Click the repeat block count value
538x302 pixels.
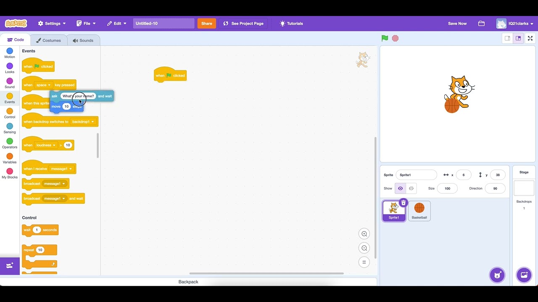click(x=40, y=250)
